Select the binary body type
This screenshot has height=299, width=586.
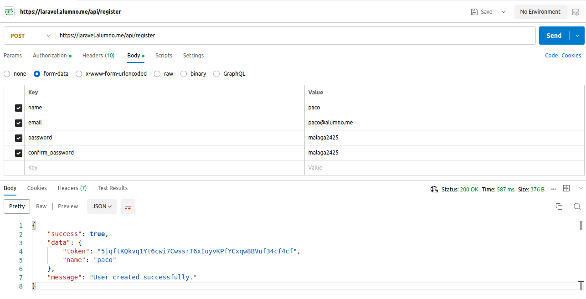pos(184,74)
